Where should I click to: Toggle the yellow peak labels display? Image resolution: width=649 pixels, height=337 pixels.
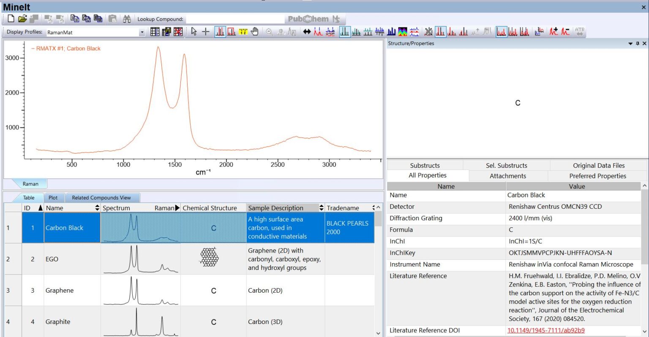[x=243, y=32]
